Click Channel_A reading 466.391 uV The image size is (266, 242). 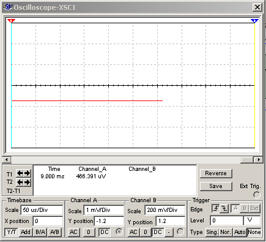coord(91,176)
